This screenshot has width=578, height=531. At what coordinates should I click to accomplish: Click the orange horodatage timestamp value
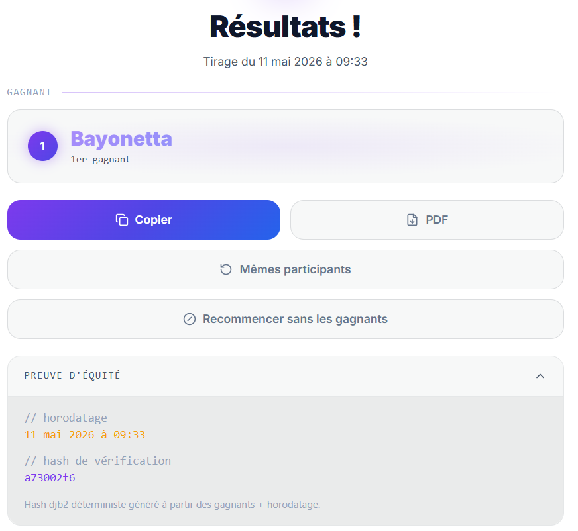[x=85, y=435]
